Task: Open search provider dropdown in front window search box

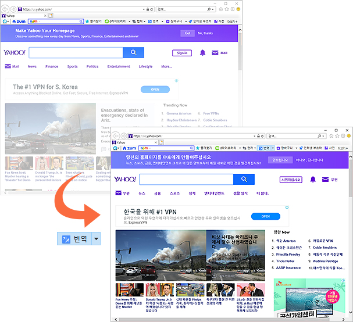Action: (x=323, y=136)
